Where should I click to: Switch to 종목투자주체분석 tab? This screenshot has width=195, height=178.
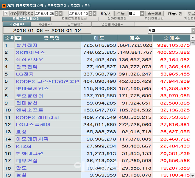tap(75, 19)
